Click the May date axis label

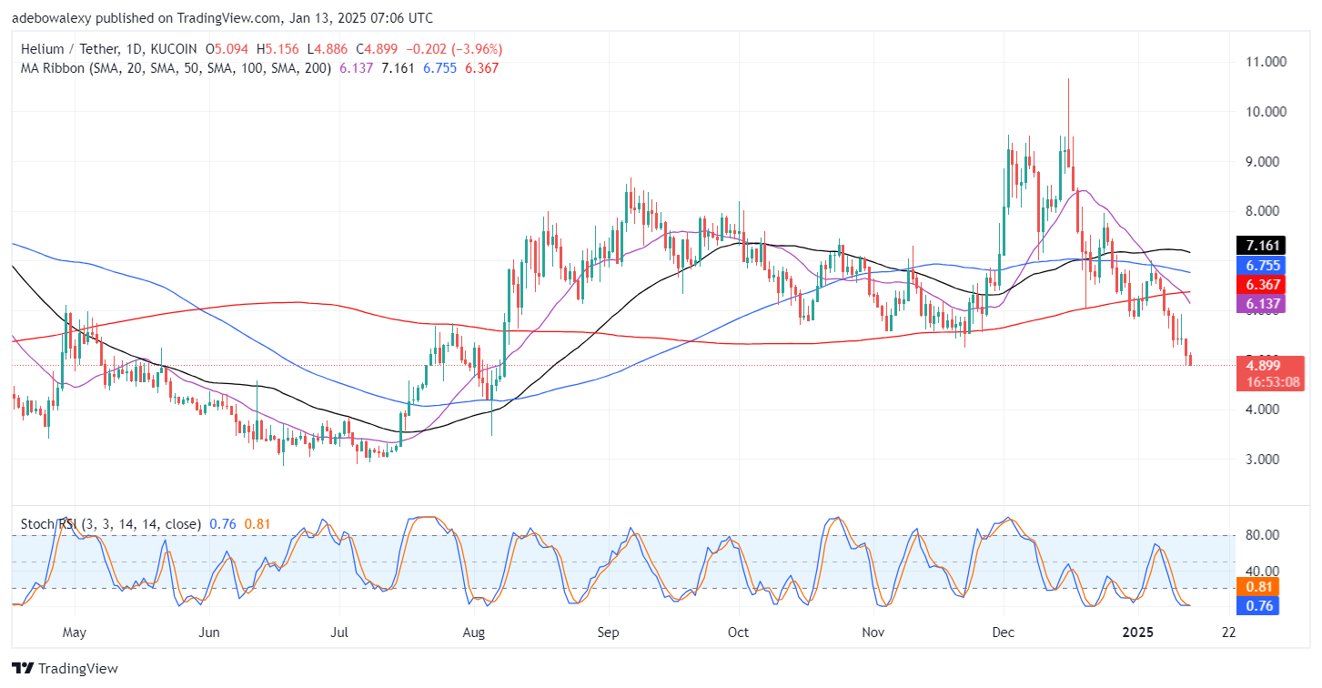pos(75,632)
